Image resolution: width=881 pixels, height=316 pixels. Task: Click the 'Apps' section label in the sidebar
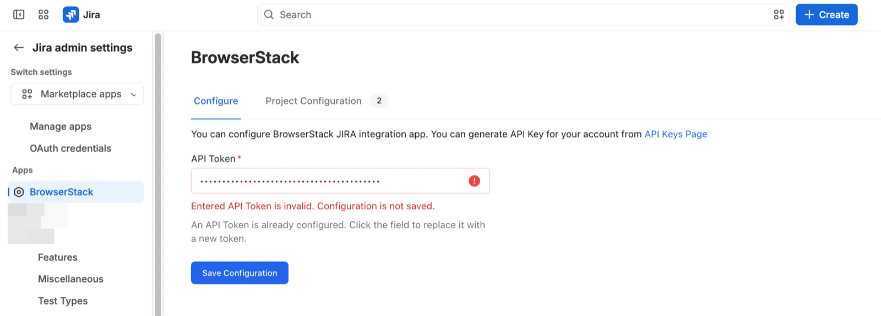23,170
